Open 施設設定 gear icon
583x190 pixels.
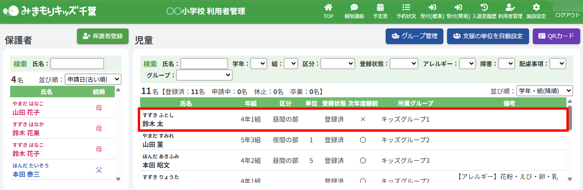point(536,8)
